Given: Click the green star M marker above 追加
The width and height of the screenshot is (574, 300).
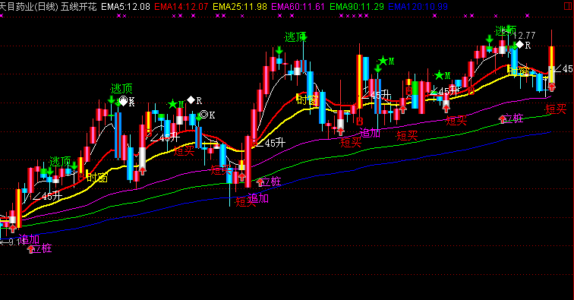Looking at the screenshot, I should (x=387, y=61).
